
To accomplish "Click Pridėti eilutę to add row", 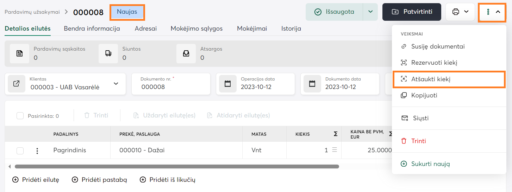I will point(36,180).
